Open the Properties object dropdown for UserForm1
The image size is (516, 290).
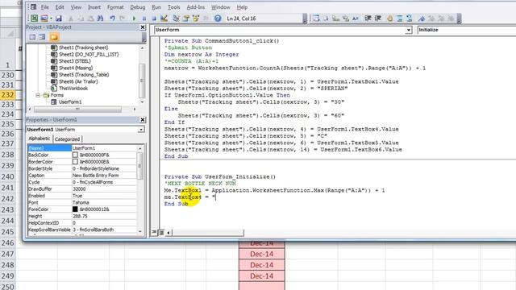(141, 130)
